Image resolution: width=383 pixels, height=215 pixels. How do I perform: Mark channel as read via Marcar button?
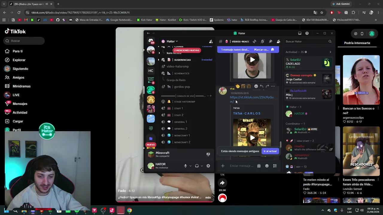264,50
